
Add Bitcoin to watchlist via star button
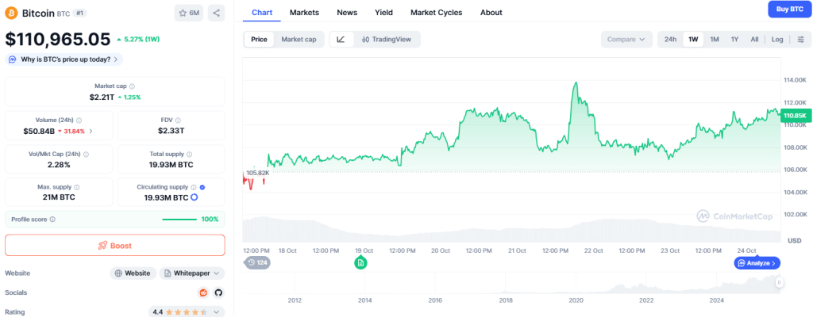189,13
